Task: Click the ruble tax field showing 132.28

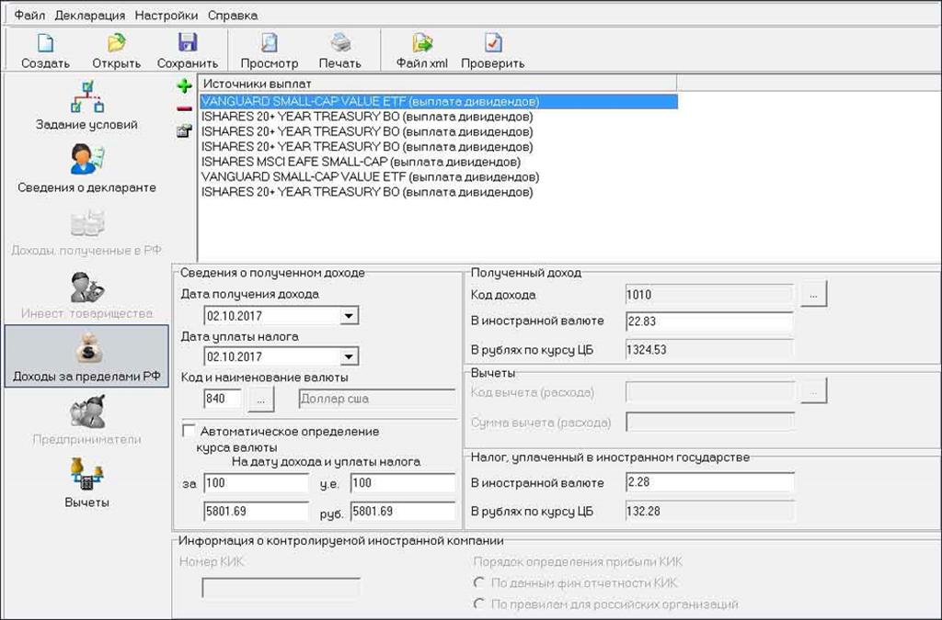Action: point(710,511)
